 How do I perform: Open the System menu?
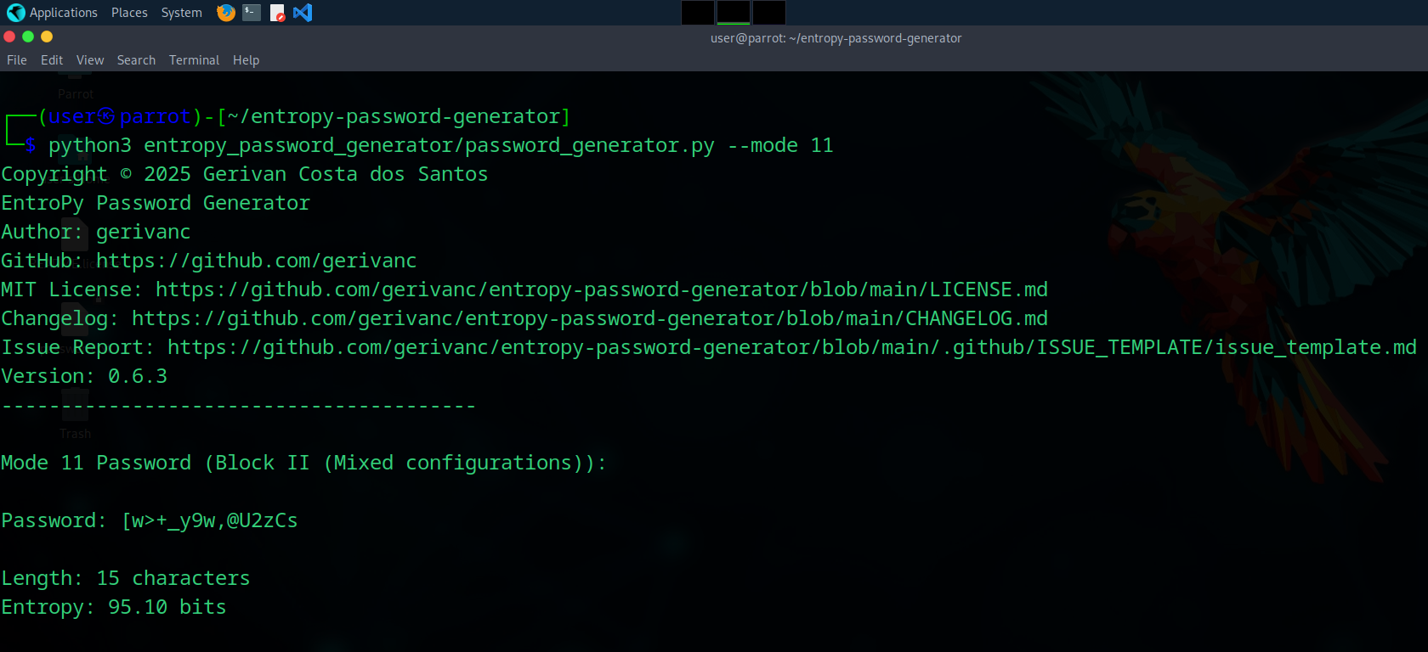(182, 13)
